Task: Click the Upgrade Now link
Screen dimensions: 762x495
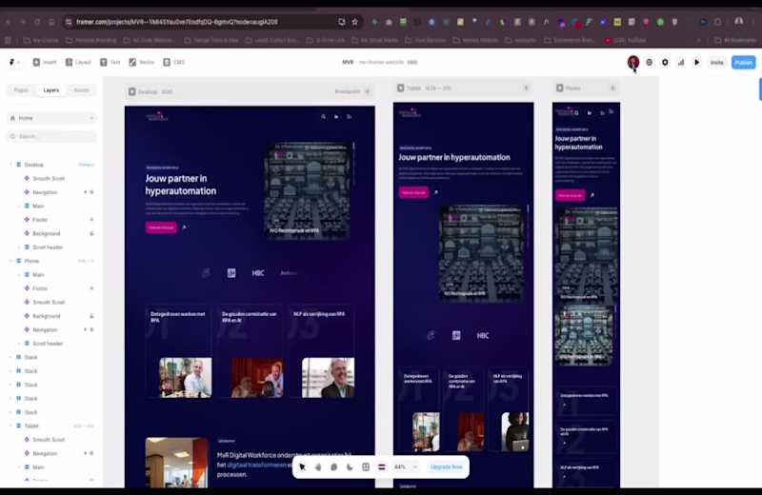Action: point(446,466)
